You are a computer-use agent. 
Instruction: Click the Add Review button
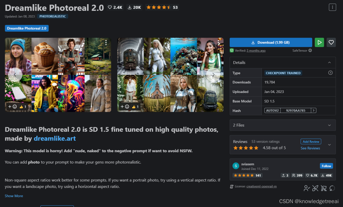[311, 141]
